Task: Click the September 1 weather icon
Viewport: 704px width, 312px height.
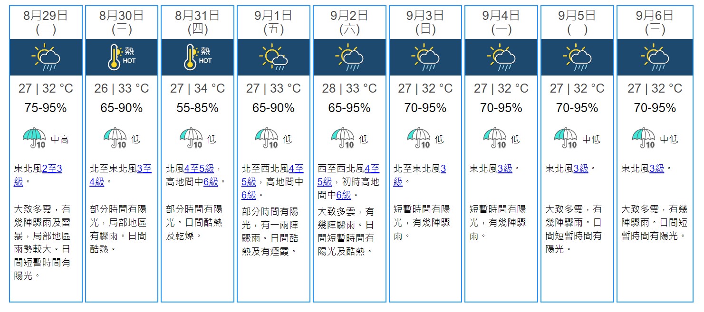Action: [x=273, y=57]
